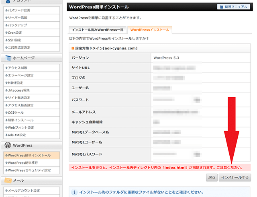257x197 pixels.
Task: Click the WordPress section heading in sidebar
Action: (22, 146)
